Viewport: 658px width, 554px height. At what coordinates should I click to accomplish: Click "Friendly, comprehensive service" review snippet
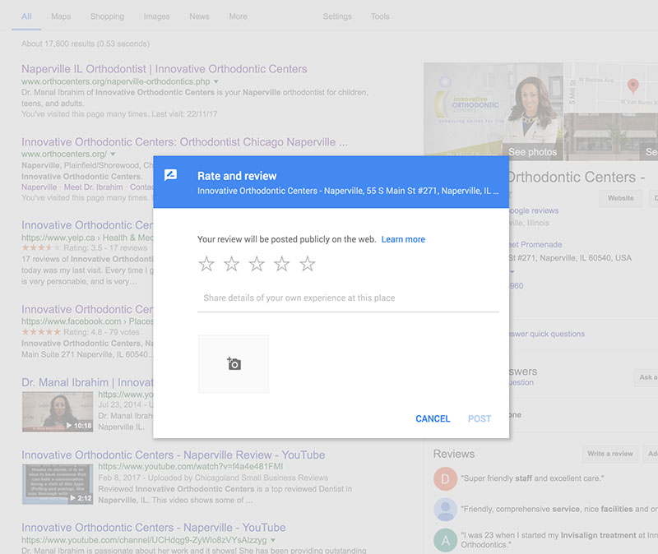[559, 509]
